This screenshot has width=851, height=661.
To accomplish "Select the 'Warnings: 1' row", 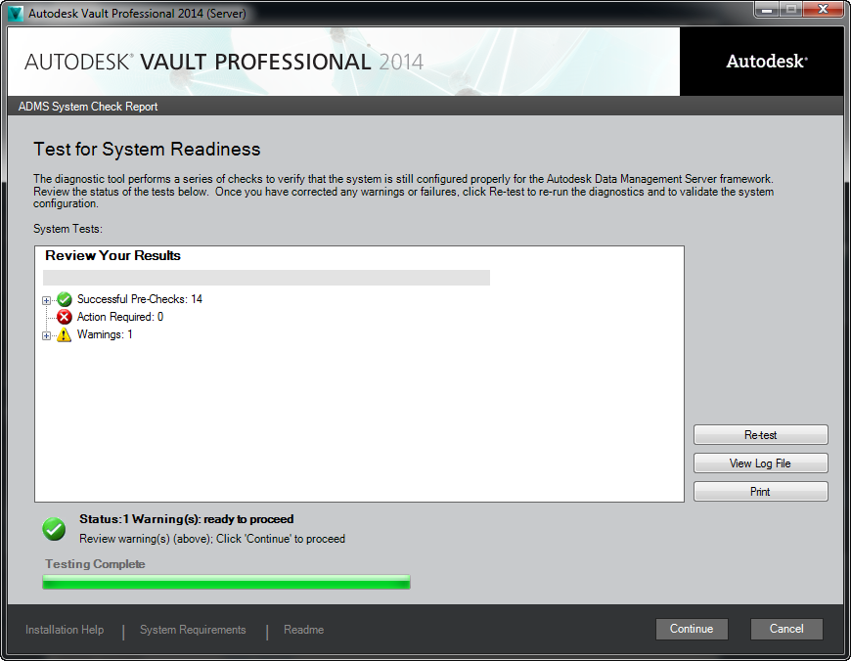I will point(105,334).
